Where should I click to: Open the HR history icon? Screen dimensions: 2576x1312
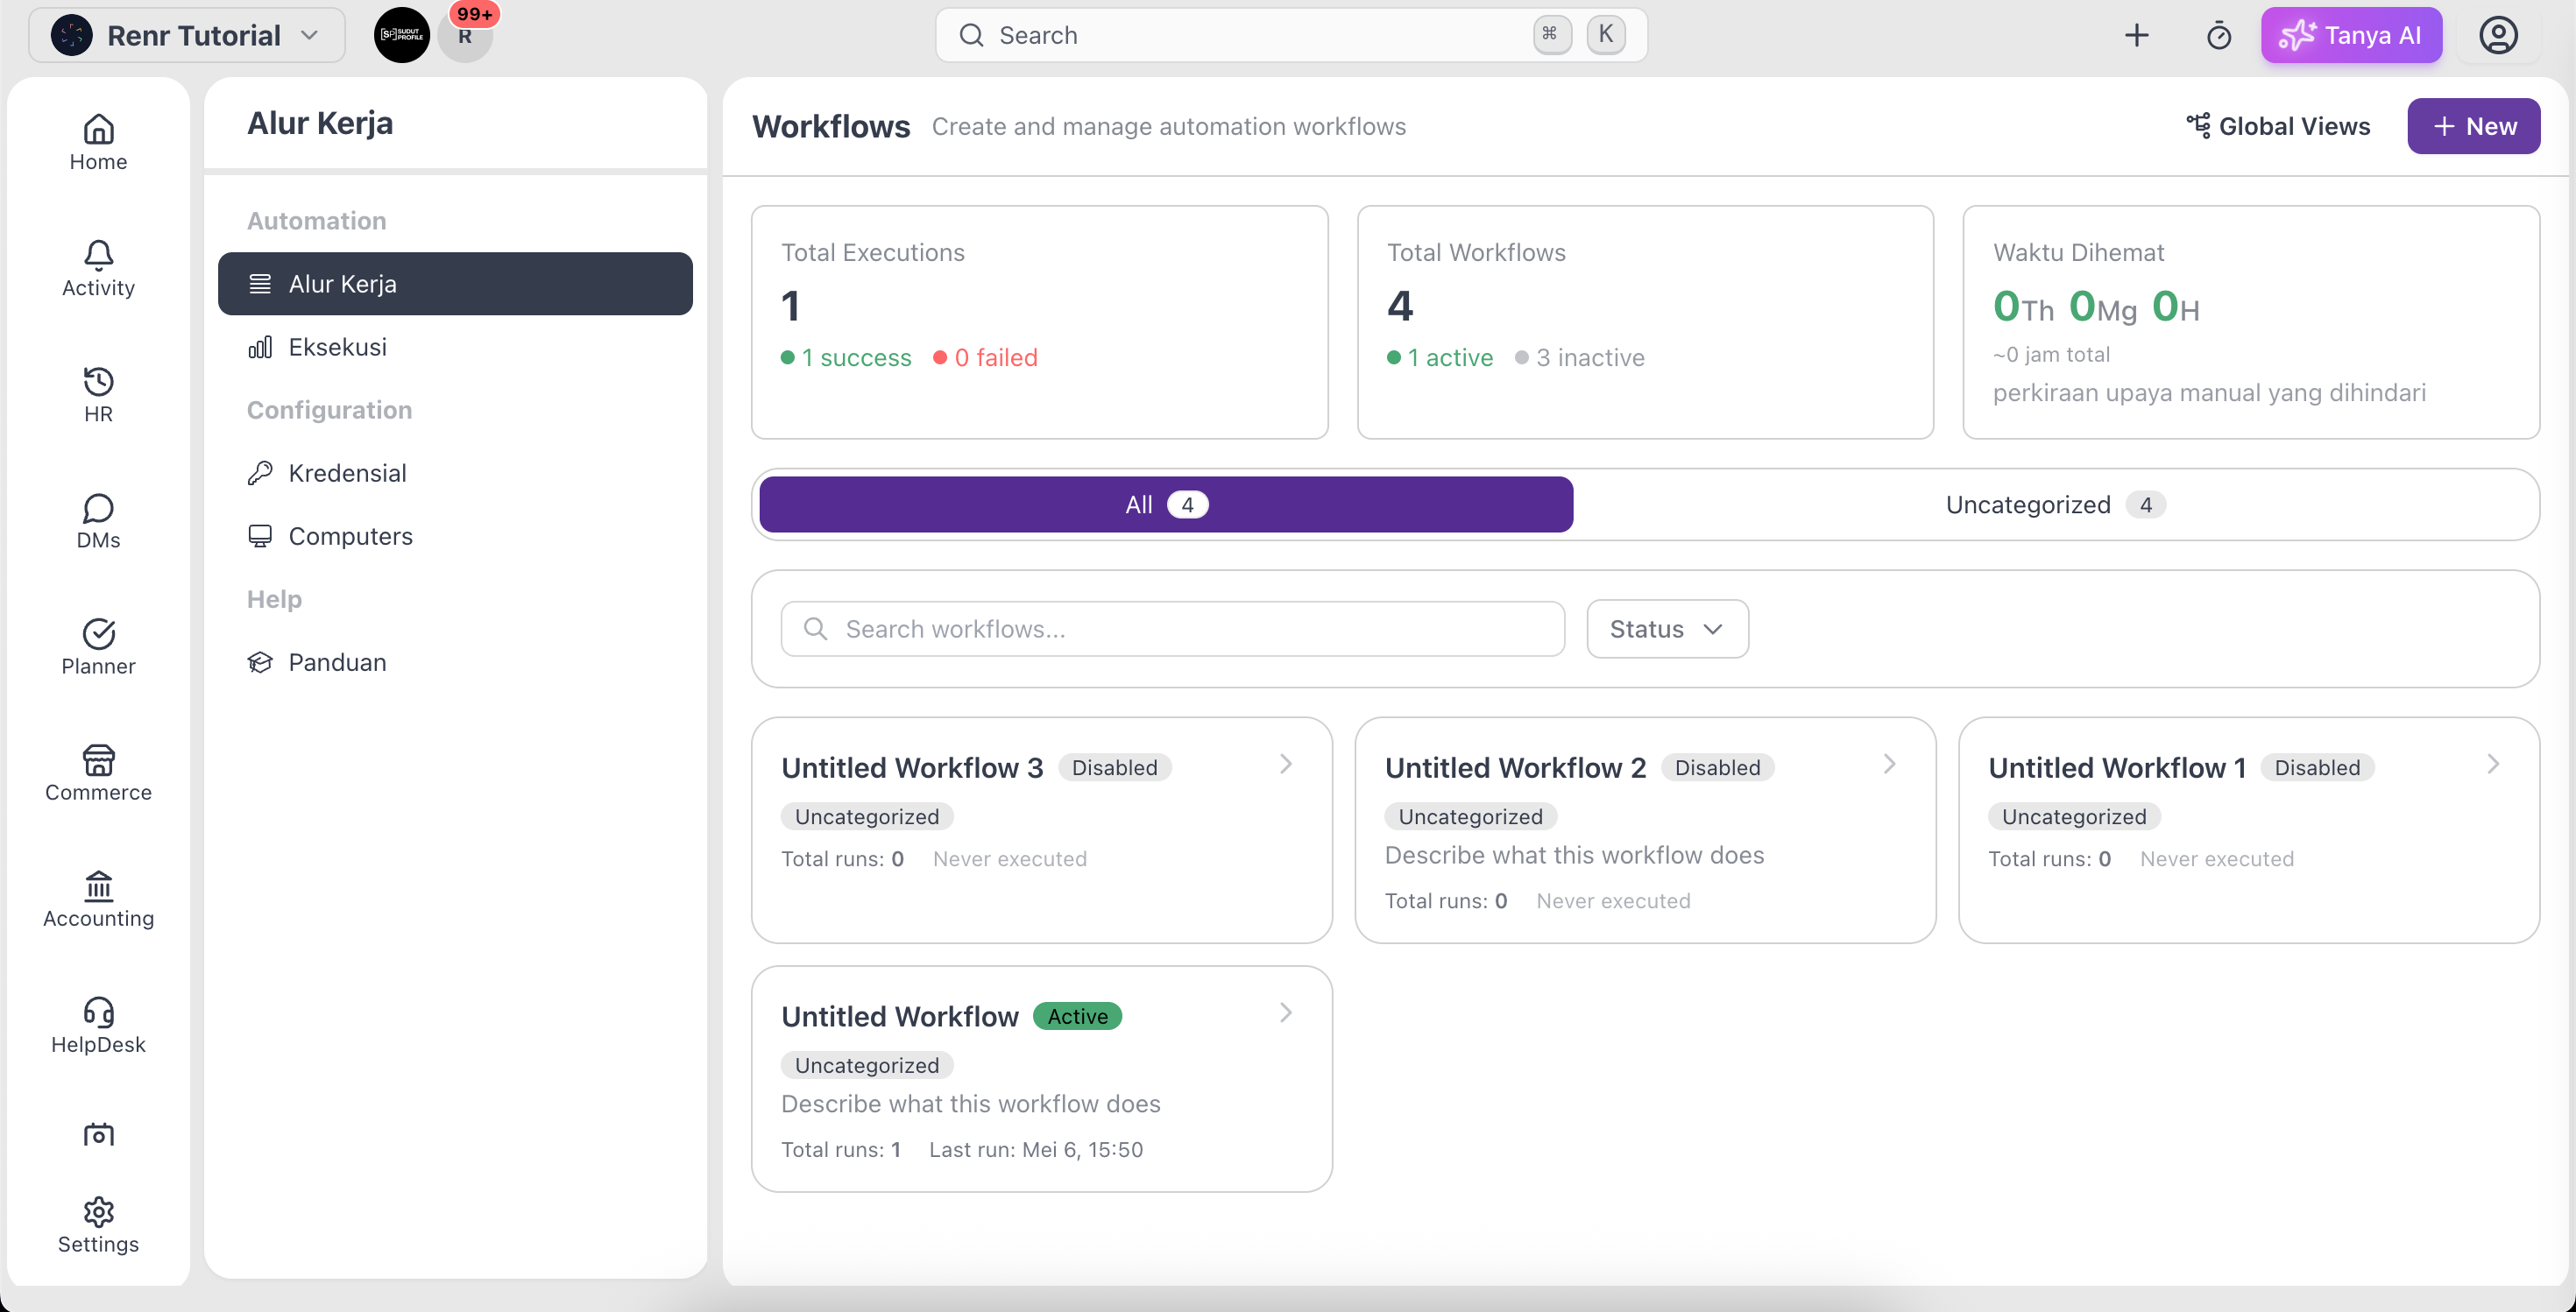coord(98,381)
